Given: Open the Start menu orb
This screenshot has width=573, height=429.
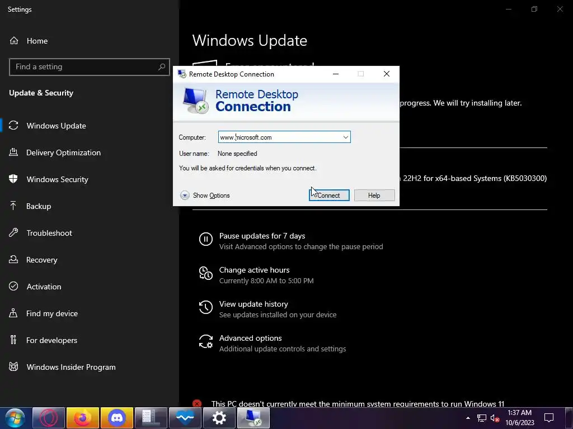Looking at the screenshot, I should click(15, 418).
